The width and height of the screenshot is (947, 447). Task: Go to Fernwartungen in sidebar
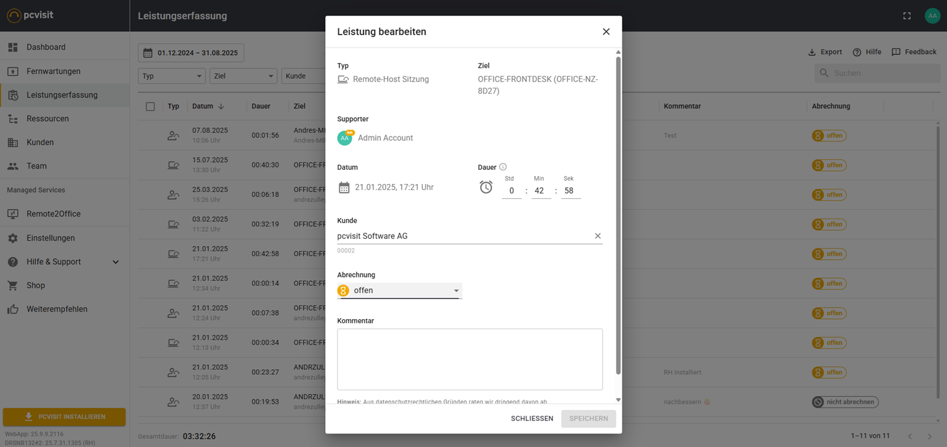point(53,72)
